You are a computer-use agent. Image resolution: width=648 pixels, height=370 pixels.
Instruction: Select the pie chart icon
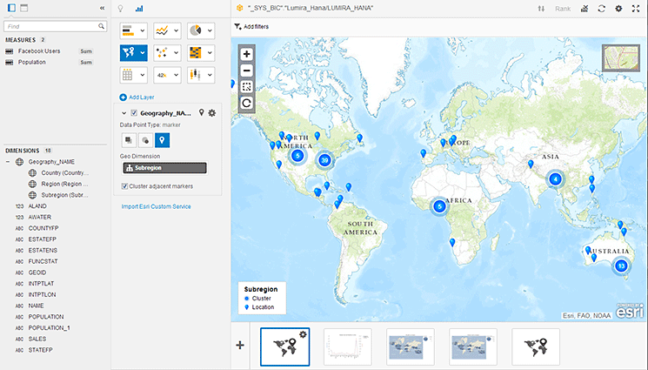coord(195,30)
